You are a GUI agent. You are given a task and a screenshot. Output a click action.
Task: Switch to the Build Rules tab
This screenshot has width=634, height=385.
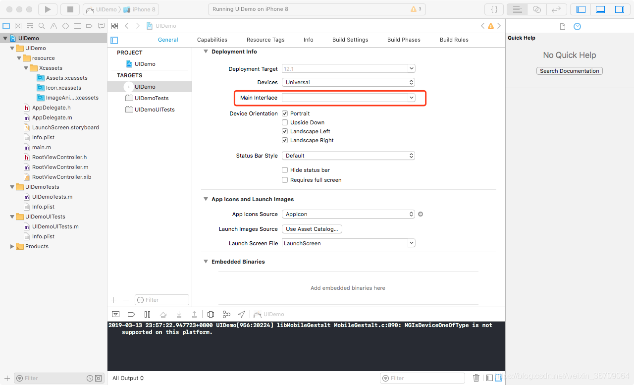(454, 40)
